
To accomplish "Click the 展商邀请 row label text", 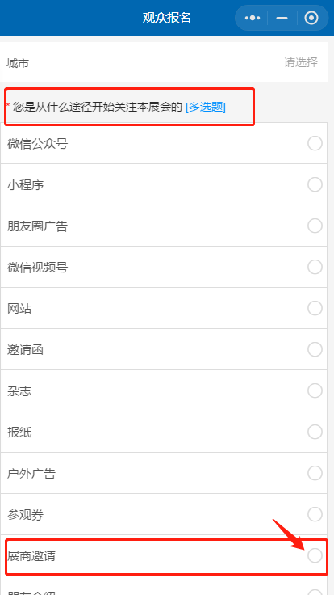I will coord(31,556).
